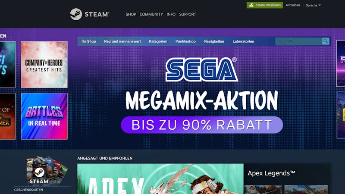This screenshot has height=194, width=345.
Task: Expand the Sprache language dropdown
Action: [x=313, y=5]
